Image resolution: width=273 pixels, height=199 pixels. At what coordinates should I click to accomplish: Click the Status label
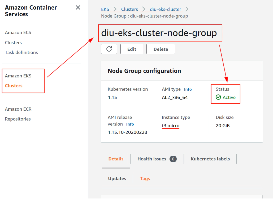[x=222, y=89]
